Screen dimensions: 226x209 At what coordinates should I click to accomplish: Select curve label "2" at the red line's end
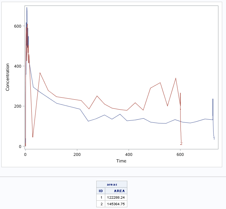181,143
